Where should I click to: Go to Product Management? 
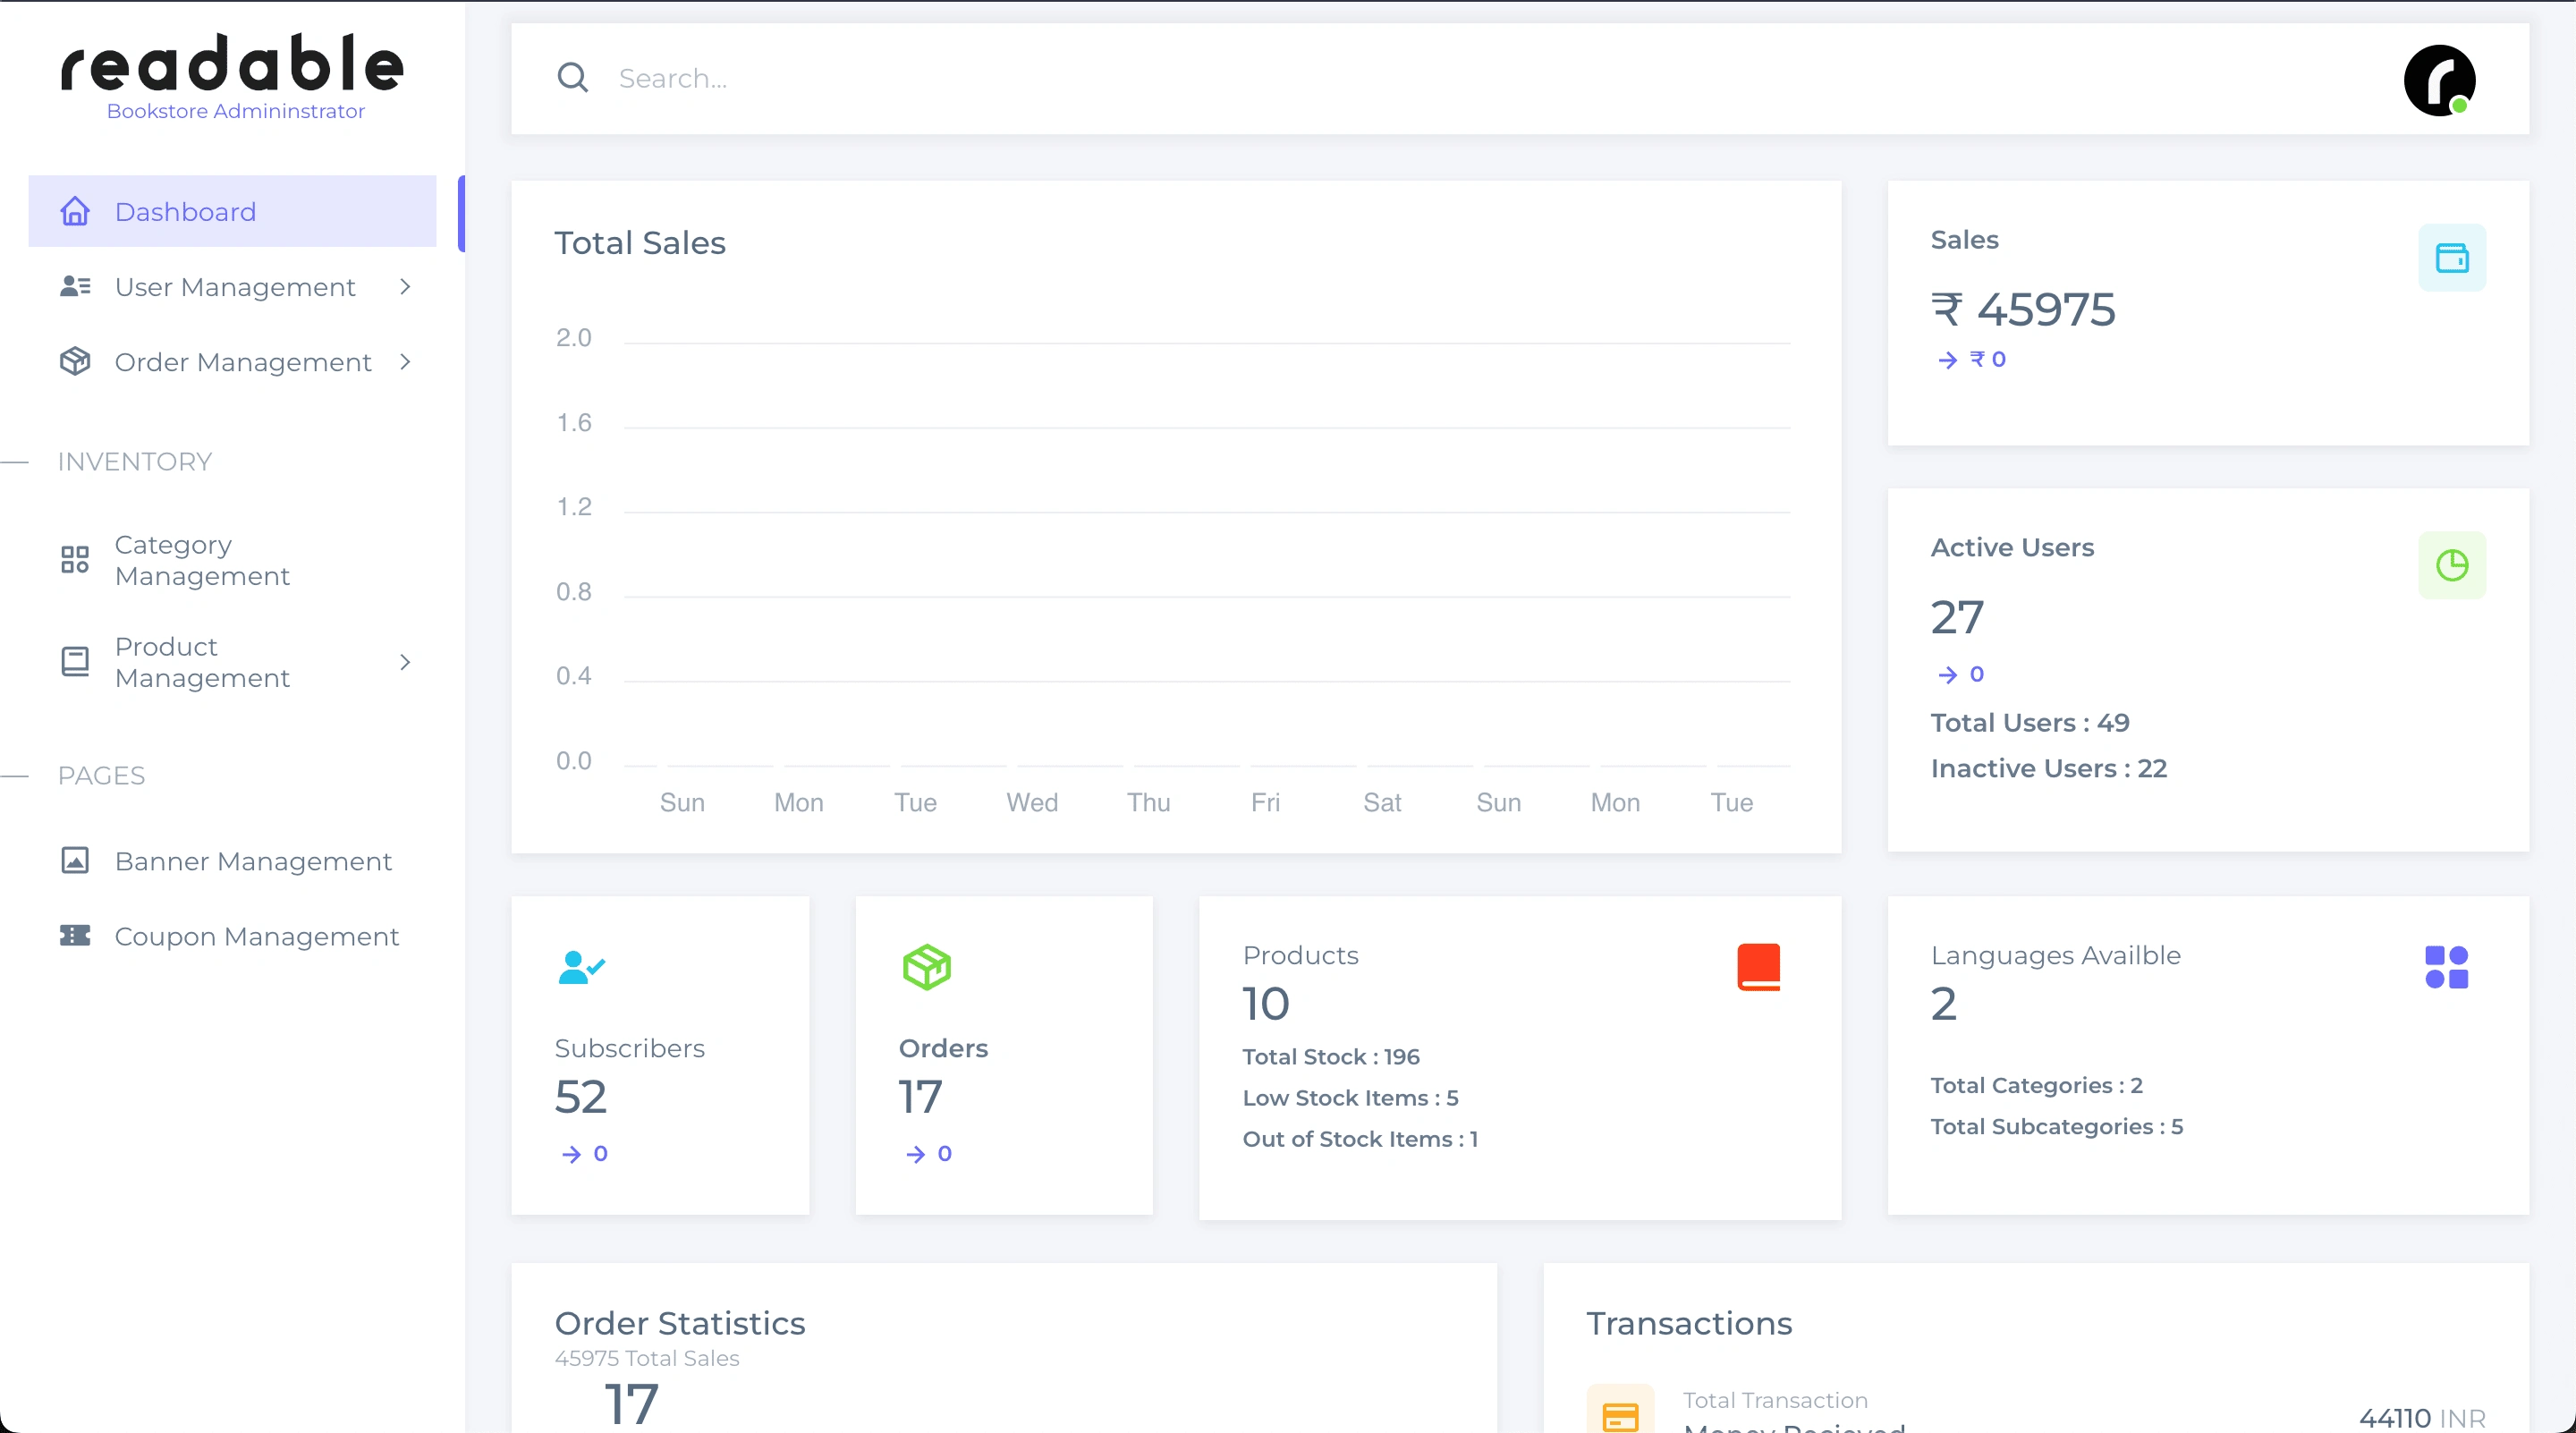[x=232, y=661]
